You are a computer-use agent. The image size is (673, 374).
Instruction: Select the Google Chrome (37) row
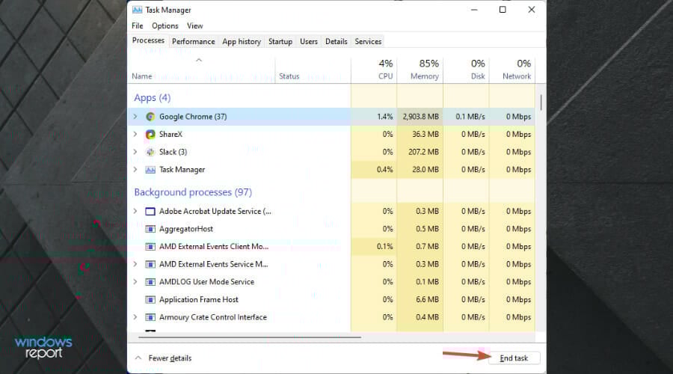(331, 117)
